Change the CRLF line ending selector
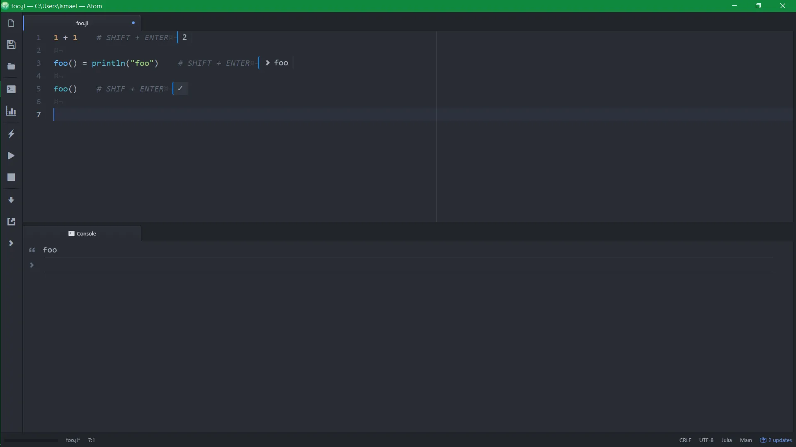 tap(685, 440)
